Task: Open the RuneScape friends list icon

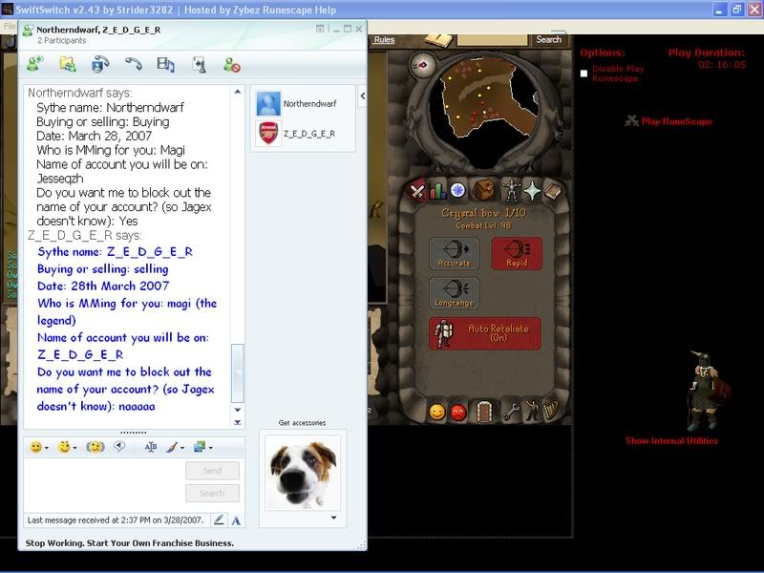Action: (437, 413)
